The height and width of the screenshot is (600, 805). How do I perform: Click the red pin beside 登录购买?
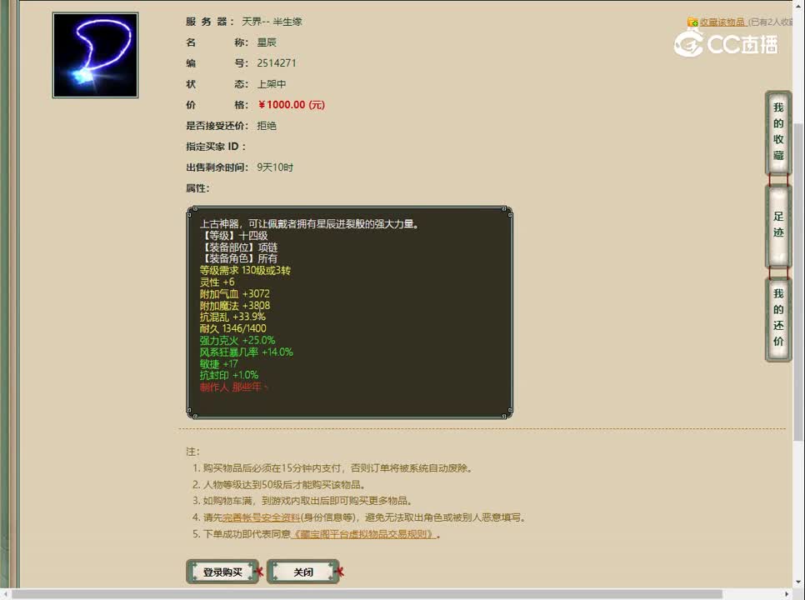click(261, 572)
